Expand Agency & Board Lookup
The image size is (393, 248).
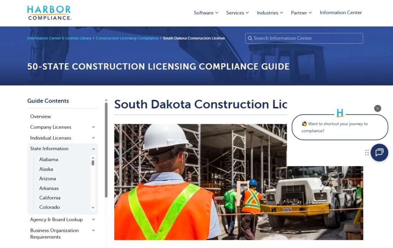(x=93, y=220)
